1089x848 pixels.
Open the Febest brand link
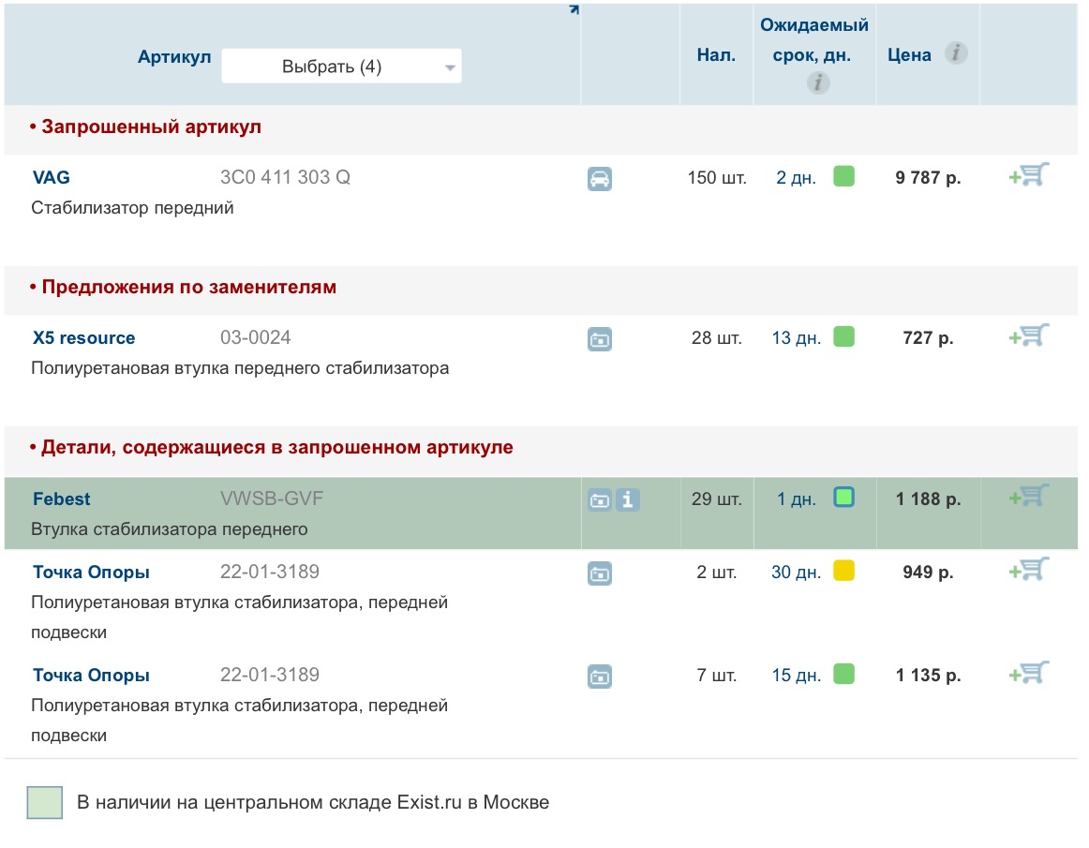click(x=62, y=498)
